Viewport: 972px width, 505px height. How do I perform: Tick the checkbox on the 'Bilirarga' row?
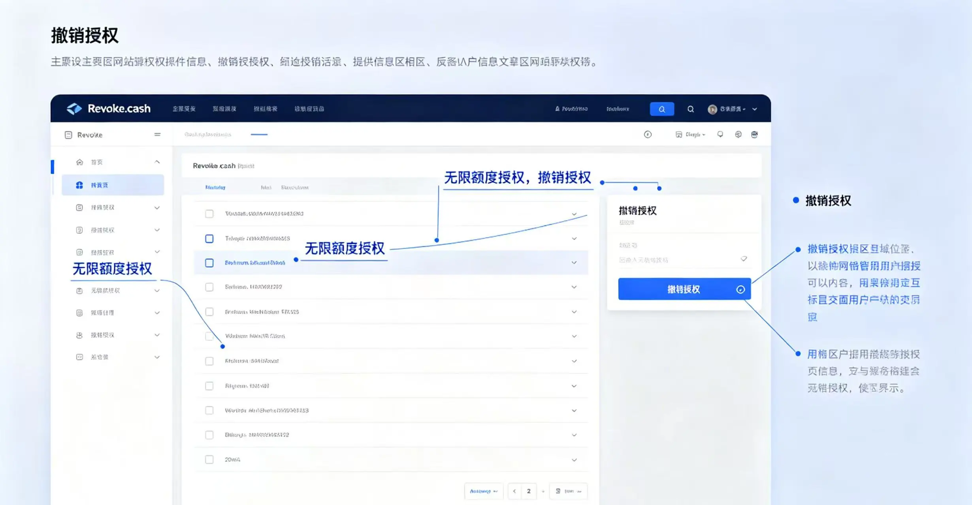tap(209, 435)
